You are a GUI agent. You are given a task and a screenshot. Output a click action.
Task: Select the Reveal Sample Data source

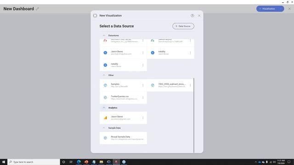[x=123, y=138]
